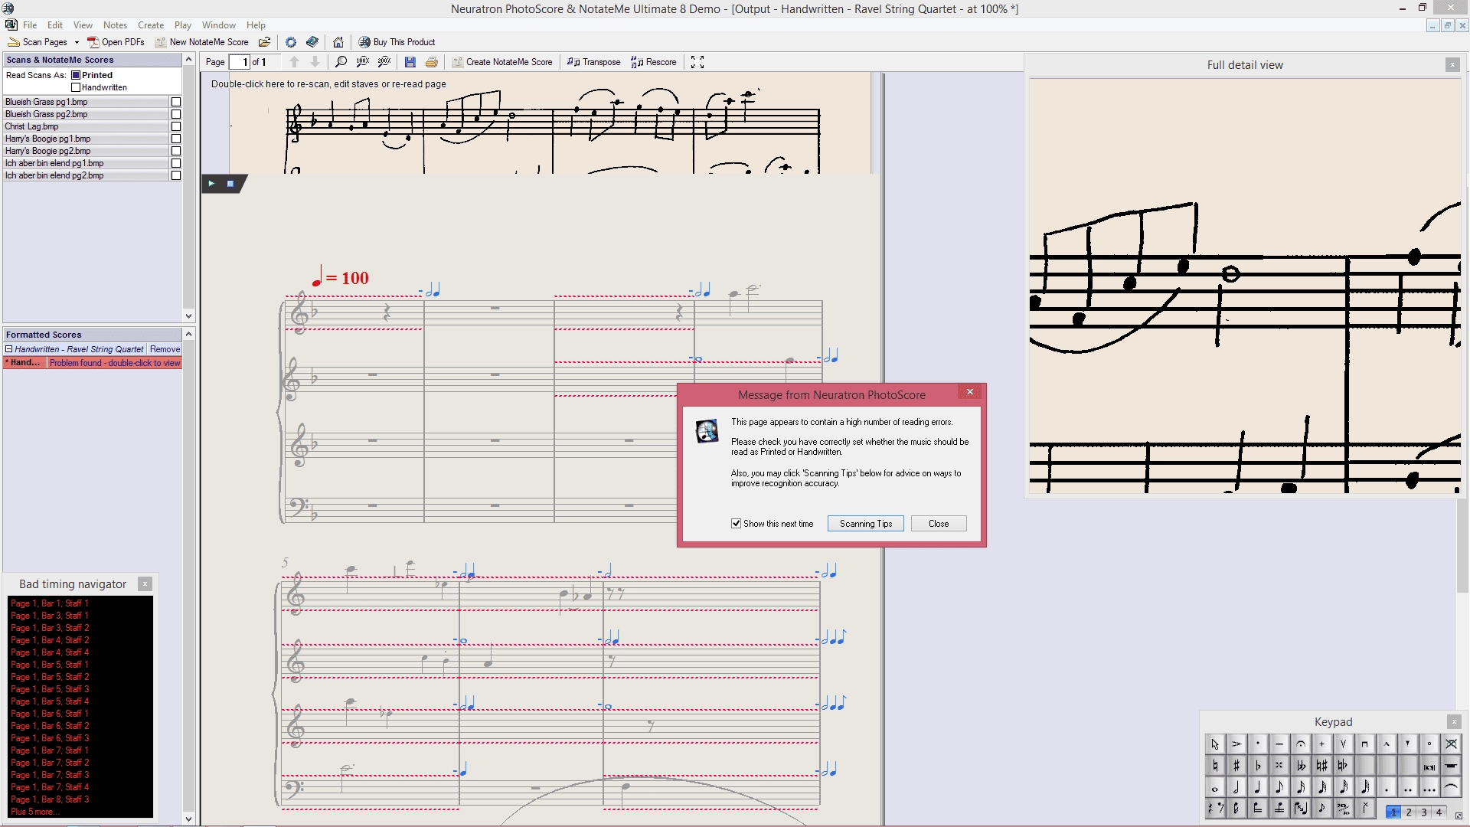Click Create NotateMe Score button
The height and width of the screenshot is (827, 1470).
(502, 62)
